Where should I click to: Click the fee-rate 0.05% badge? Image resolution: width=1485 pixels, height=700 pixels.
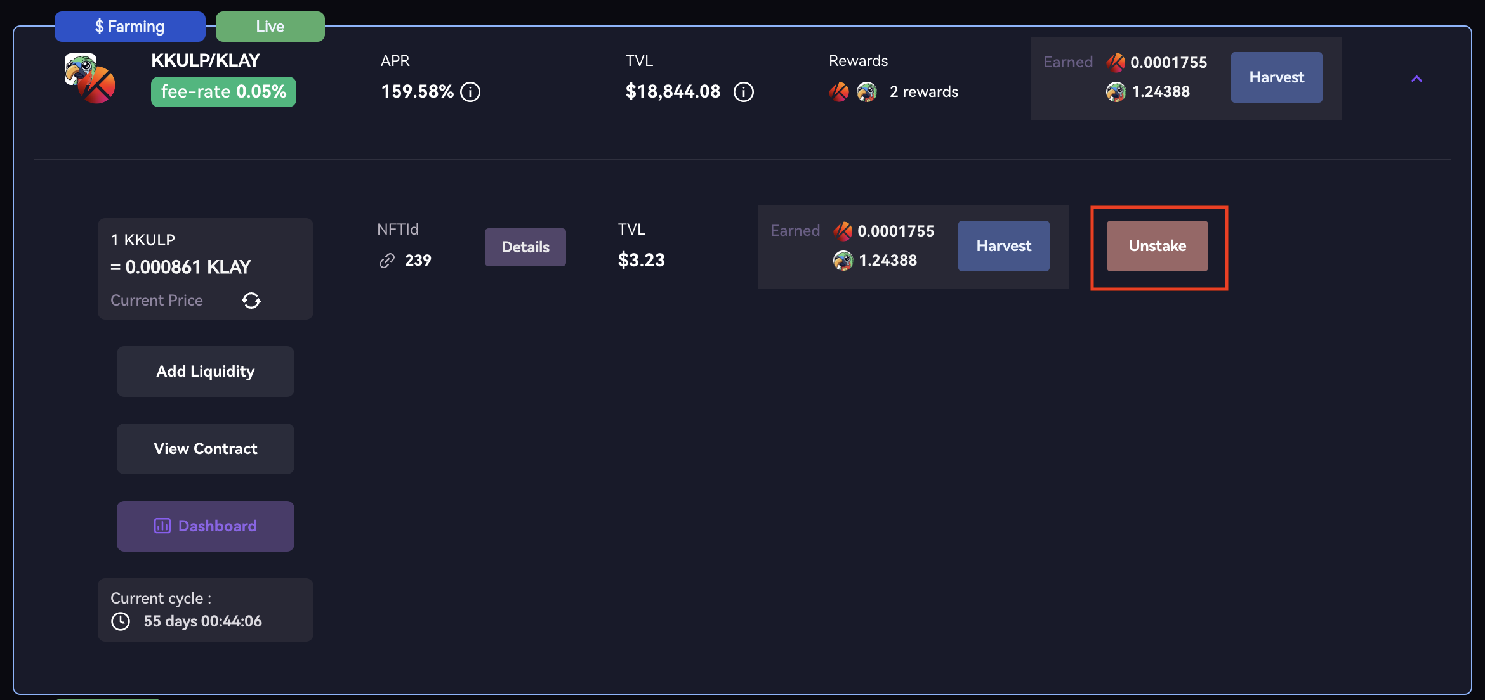point(223,92)
